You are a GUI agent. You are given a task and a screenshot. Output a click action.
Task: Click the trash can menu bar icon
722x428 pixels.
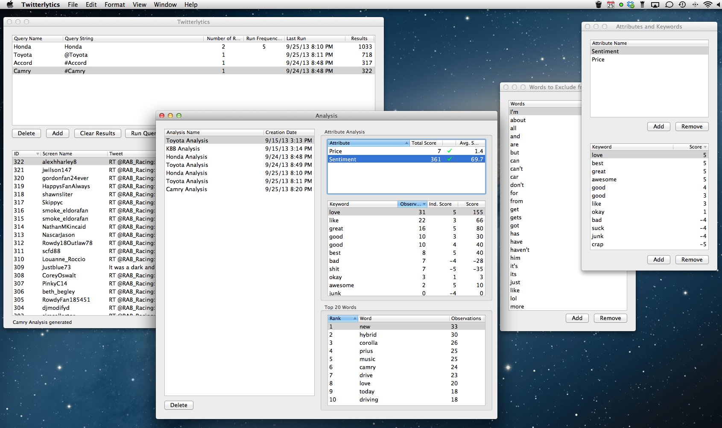[x=598, y=5]
